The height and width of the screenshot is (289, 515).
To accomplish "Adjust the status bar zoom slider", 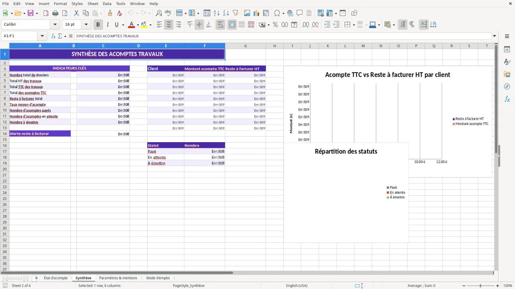I will [481, 286].
